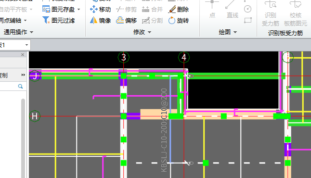Close the left side panel
Viewport: 311px width, 178px height.
point(23,54)
